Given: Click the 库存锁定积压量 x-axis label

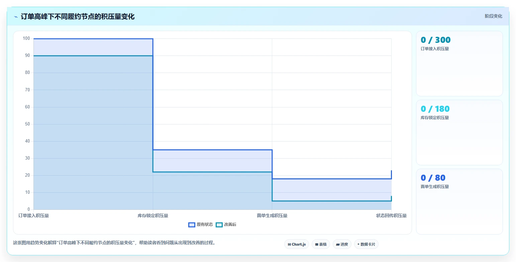Looking at the screenshot, I should tap(153, 215).
